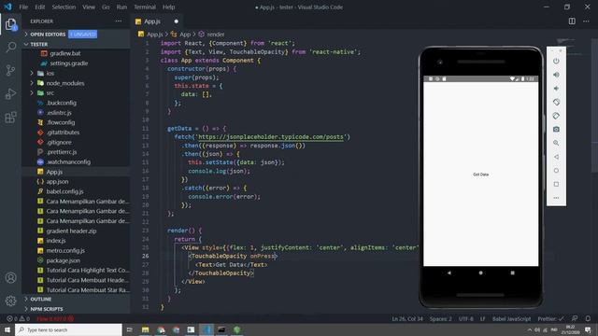Click emulator toolbar overview square
Viewport: 598px width, 336px height.
click(556, 184)
